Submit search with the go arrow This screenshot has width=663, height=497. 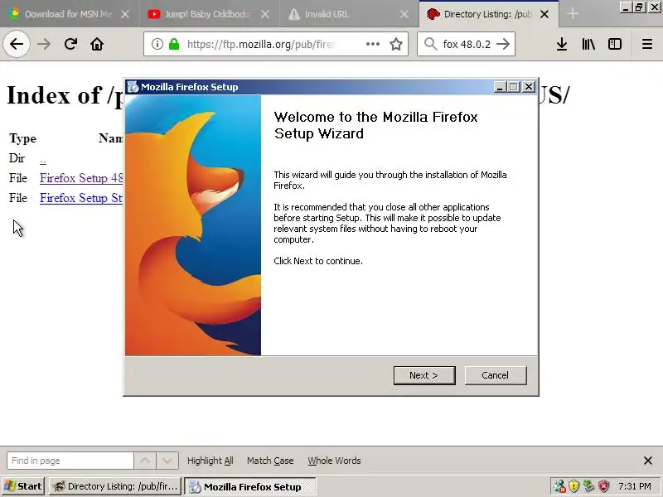503,44
